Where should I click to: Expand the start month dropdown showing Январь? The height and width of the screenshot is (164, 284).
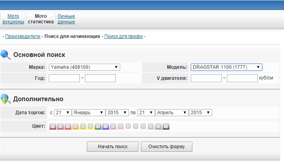(89, 113)
